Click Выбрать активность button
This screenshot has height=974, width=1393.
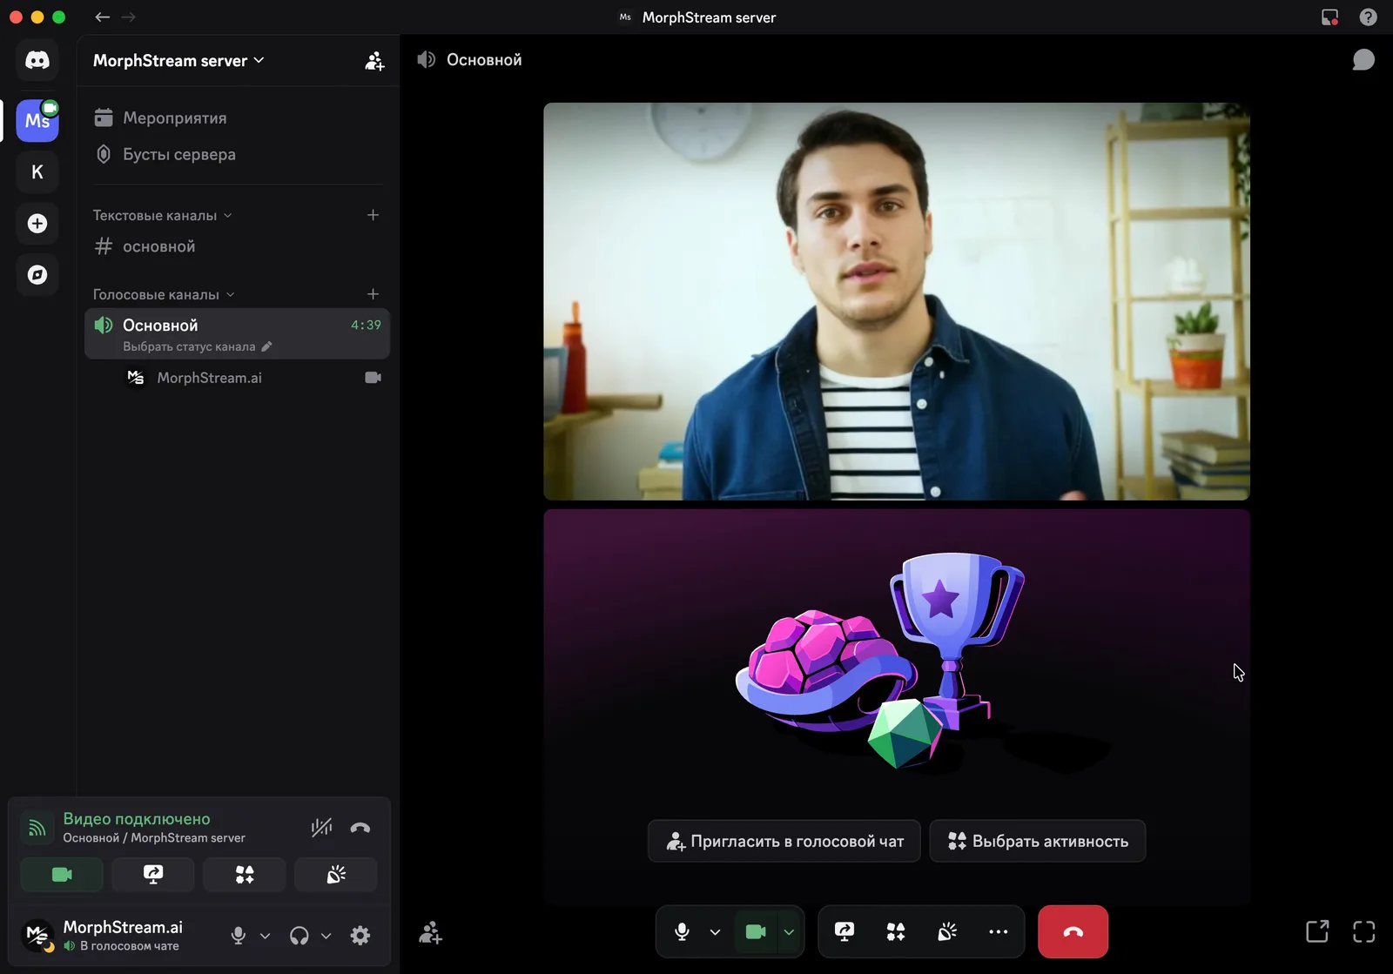pos(1038,841)
